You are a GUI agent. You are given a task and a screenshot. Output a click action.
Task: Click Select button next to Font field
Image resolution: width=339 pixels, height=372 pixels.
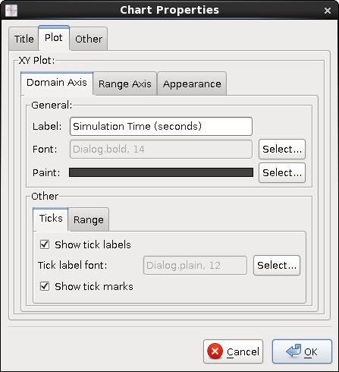pyautogui.click(x=282, y=149)
